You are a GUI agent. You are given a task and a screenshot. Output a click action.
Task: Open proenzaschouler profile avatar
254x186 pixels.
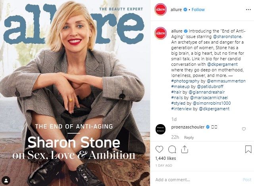point(160,129)
